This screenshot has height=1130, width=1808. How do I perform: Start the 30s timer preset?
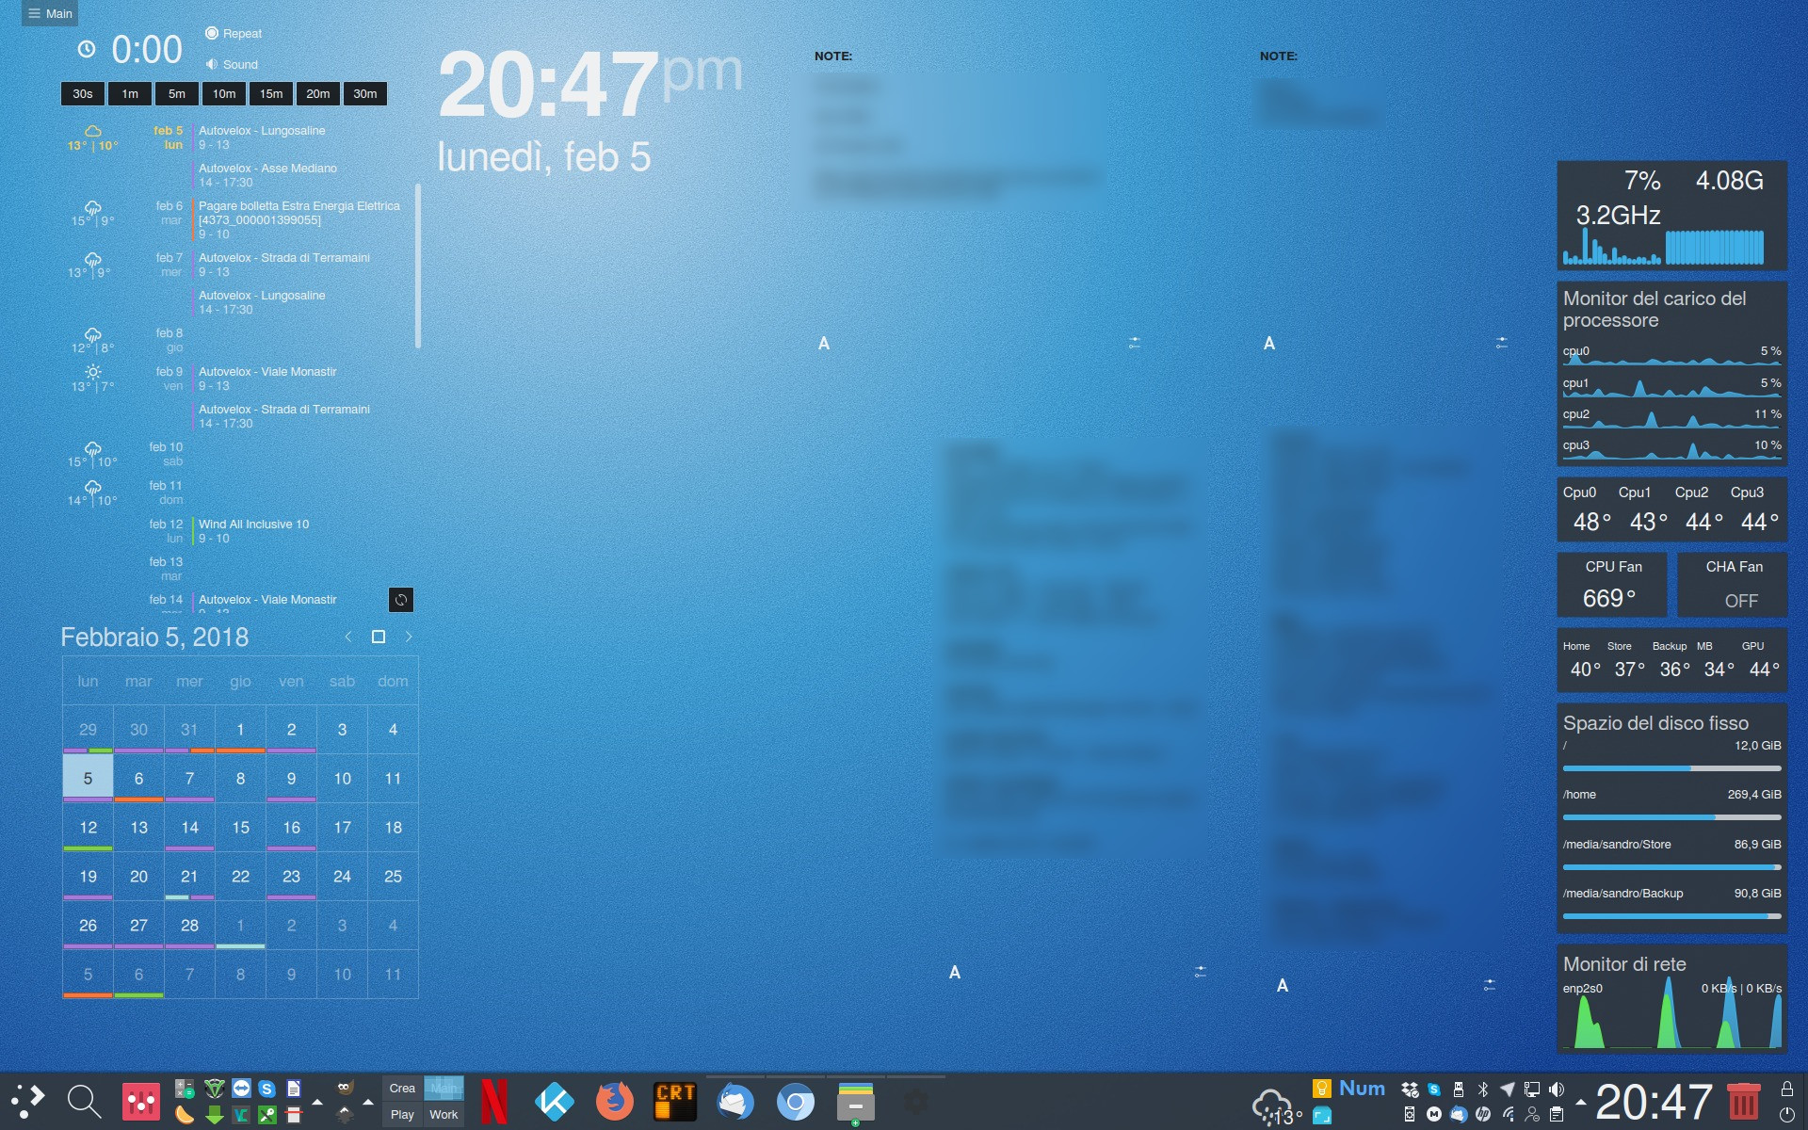click(x=83, y=93)
